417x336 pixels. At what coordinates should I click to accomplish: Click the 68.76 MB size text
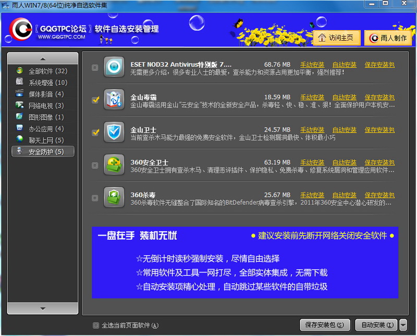[x=277, y=64]
